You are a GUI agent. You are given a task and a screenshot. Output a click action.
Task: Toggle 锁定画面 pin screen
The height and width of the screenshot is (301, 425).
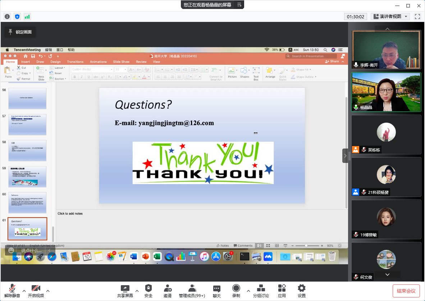[20, 32]
